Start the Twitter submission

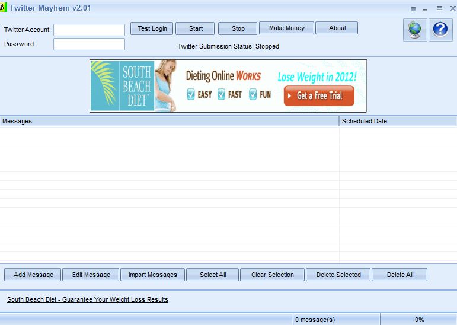pos(195,28)
